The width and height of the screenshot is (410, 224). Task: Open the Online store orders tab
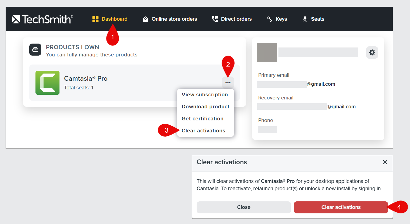pos(174,19)
